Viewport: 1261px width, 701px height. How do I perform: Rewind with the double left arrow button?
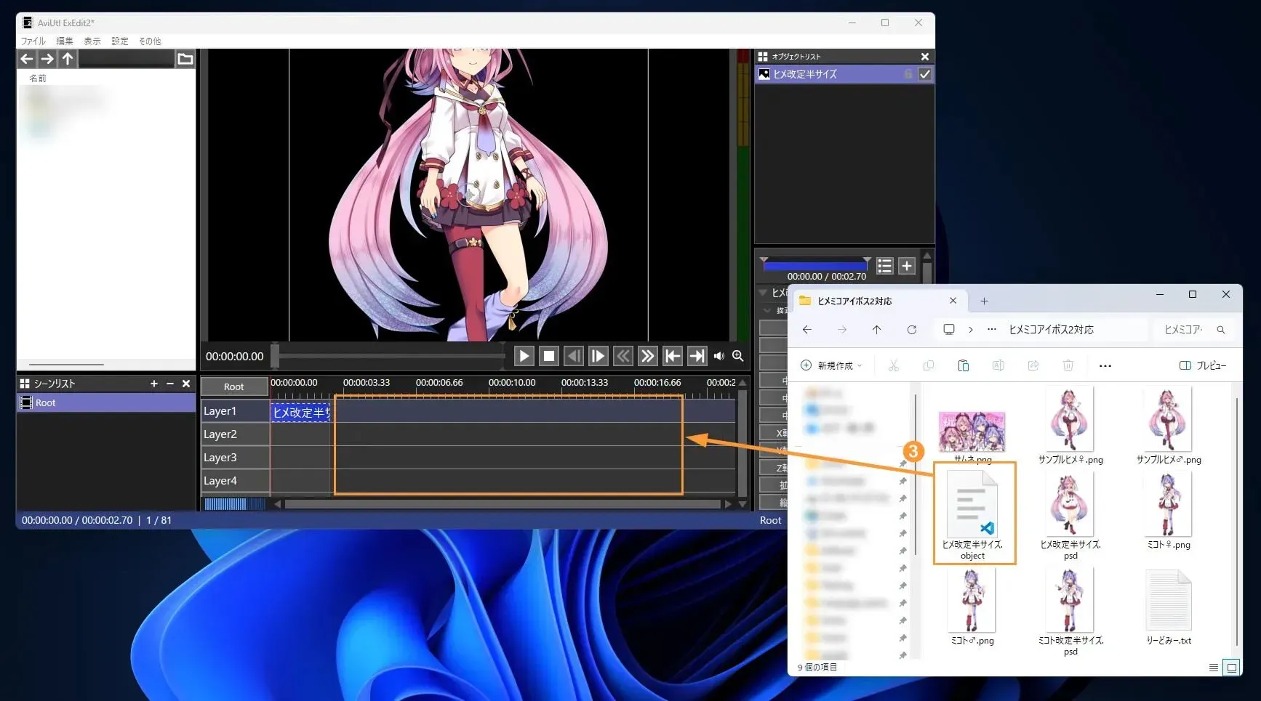click(623, 356)
